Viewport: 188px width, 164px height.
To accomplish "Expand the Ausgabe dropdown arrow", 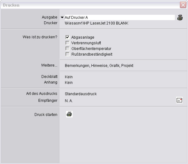I will pos(62,18).
